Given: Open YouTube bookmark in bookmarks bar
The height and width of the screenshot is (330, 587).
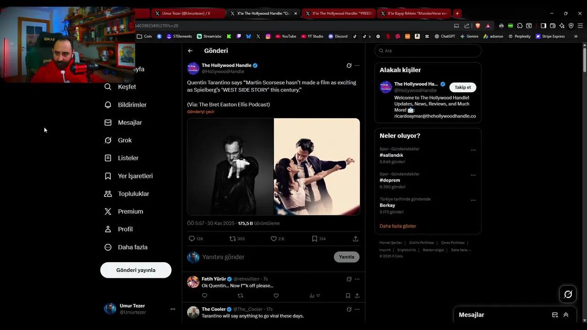Looking at the screenshot, I should (286, 36).
